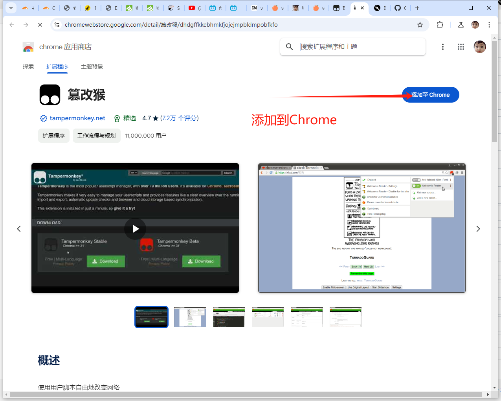The image size is (501, 401).
Task: Open Chrome's three-dot main menu
Action: 489,25
